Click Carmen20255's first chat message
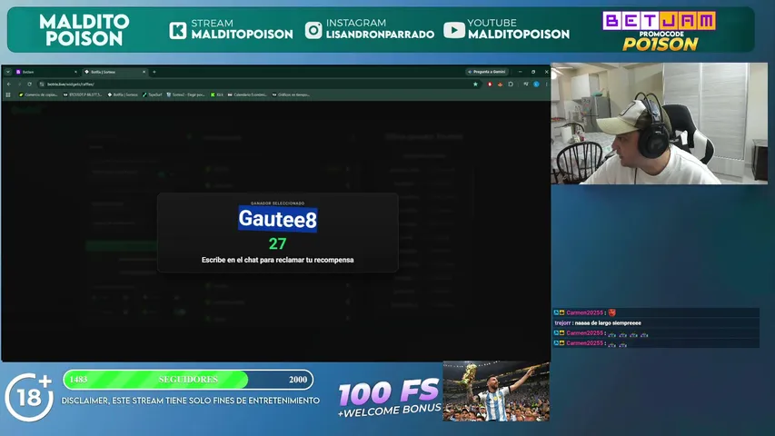The width and height of the screenshot is (775, 436). 655,312
